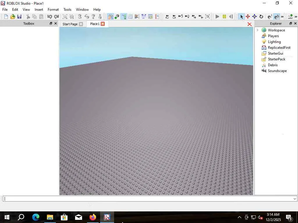Viewport: 298px width, 223px height.
Task: Close the Toolbox panel
Action: click(56, 24)
